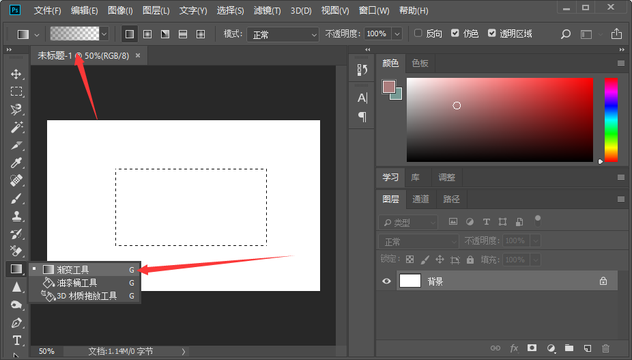Switch to the 通道 tab
The height and width of the screenshot is (360, 632).
click(421, 199)
